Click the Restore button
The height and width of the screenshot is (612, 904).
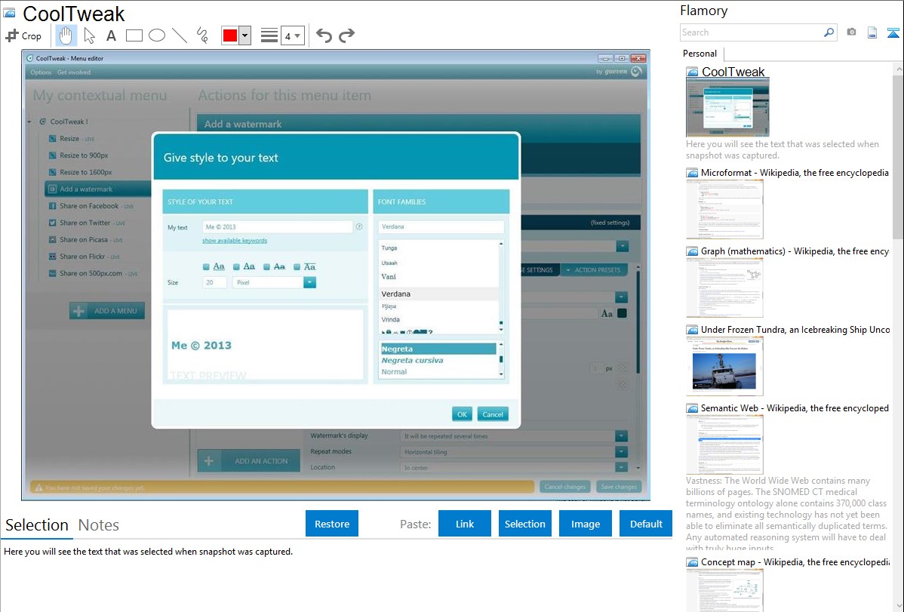point(332,524)
